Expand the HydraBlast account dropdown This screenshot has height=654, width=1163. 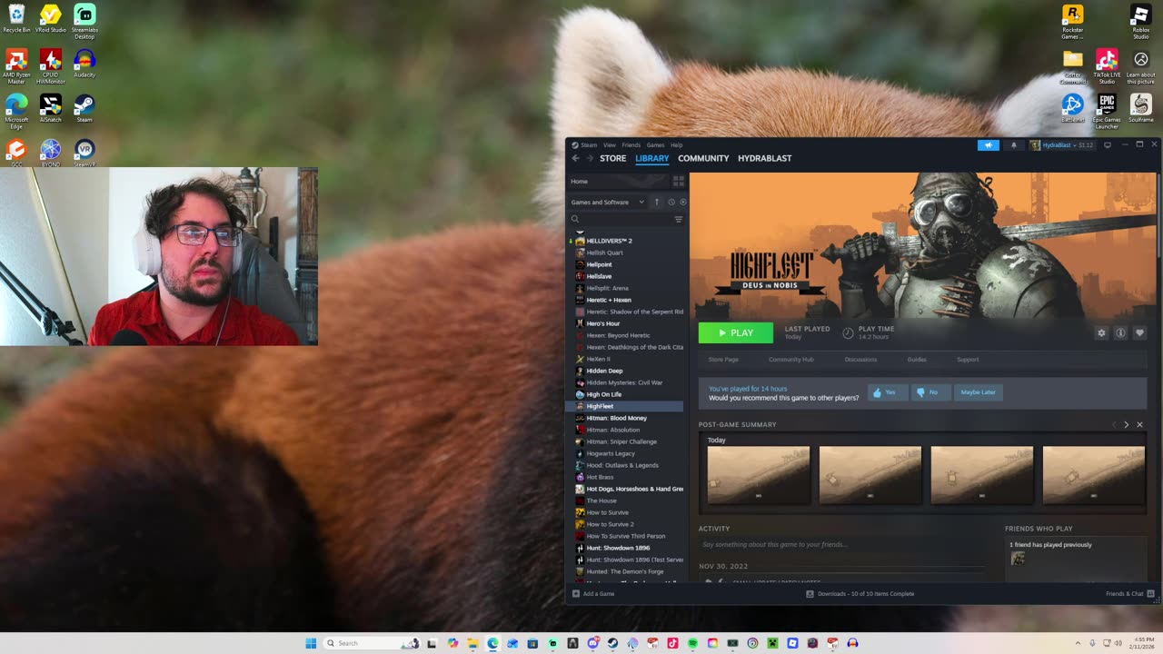pyautogui.click(x=1062, y=145)
